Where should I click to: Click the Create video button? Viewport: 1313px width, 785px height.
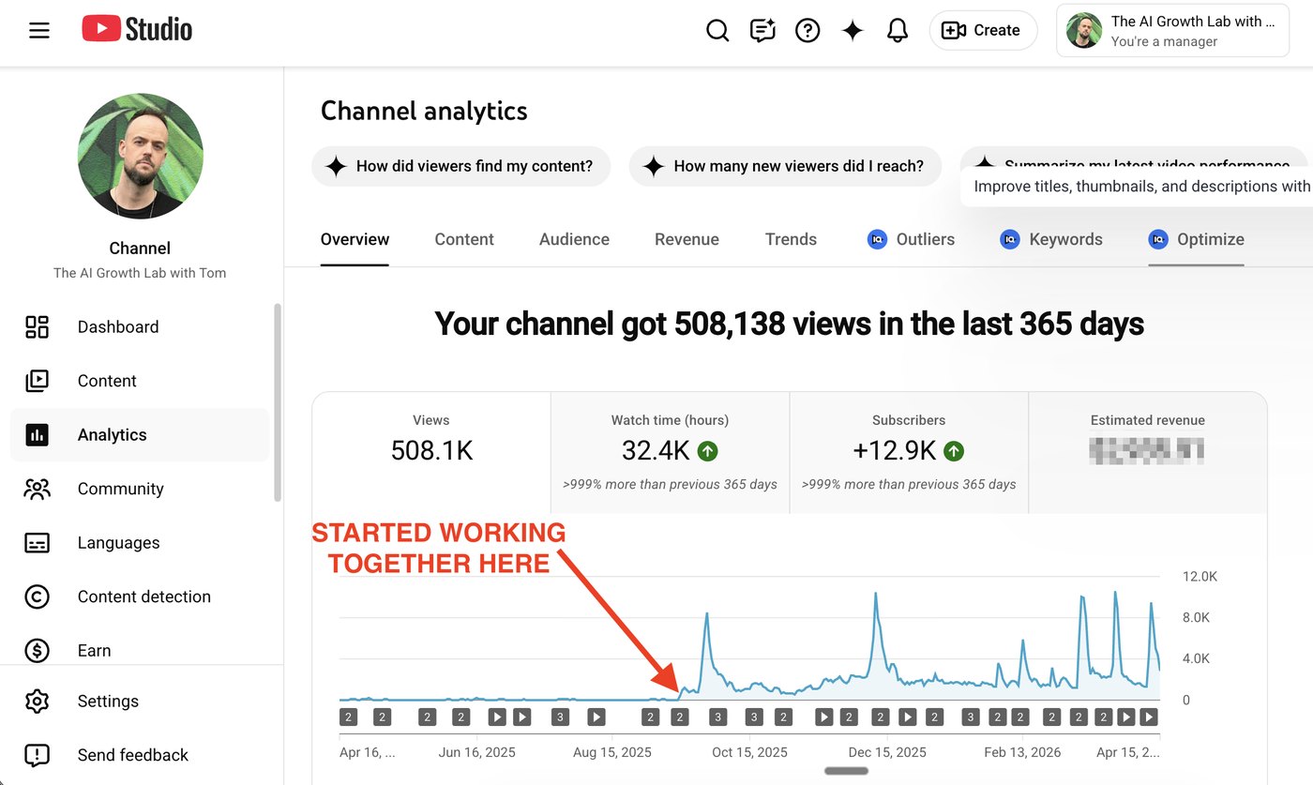pyautogui.click(x=983, y=30)
